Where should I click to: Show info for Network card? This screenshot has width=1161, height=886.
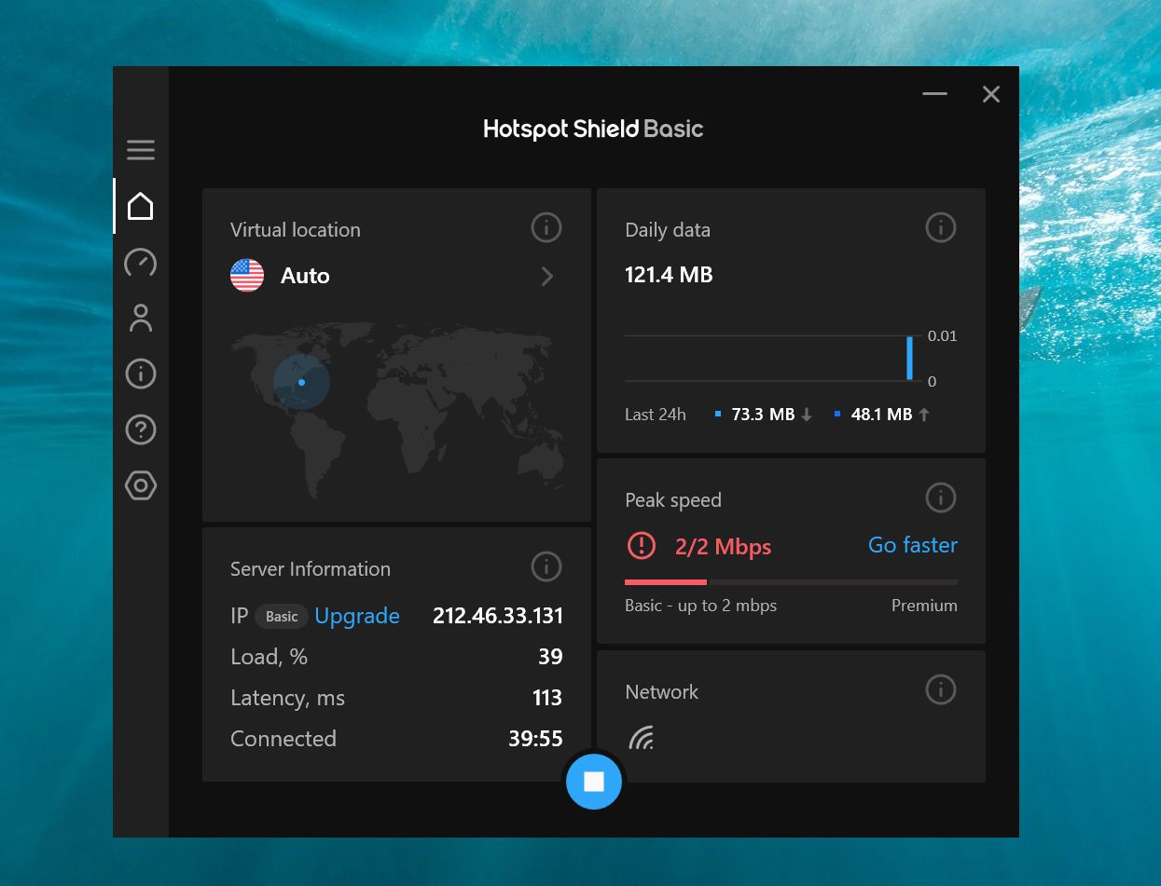(941, 689)
